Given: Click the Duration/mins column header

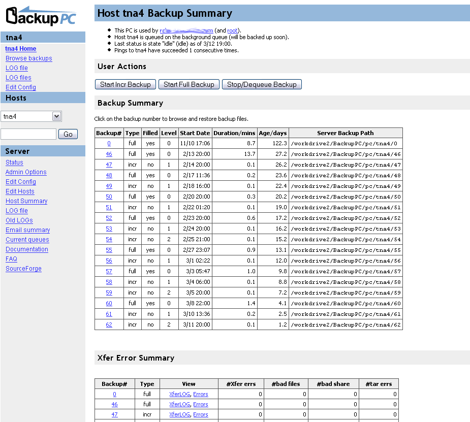Looking at the screenshot, I should 234,133.
